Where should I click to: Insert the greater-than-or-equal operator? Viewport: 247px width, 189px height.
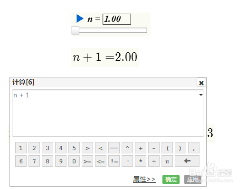click(87, 161)
